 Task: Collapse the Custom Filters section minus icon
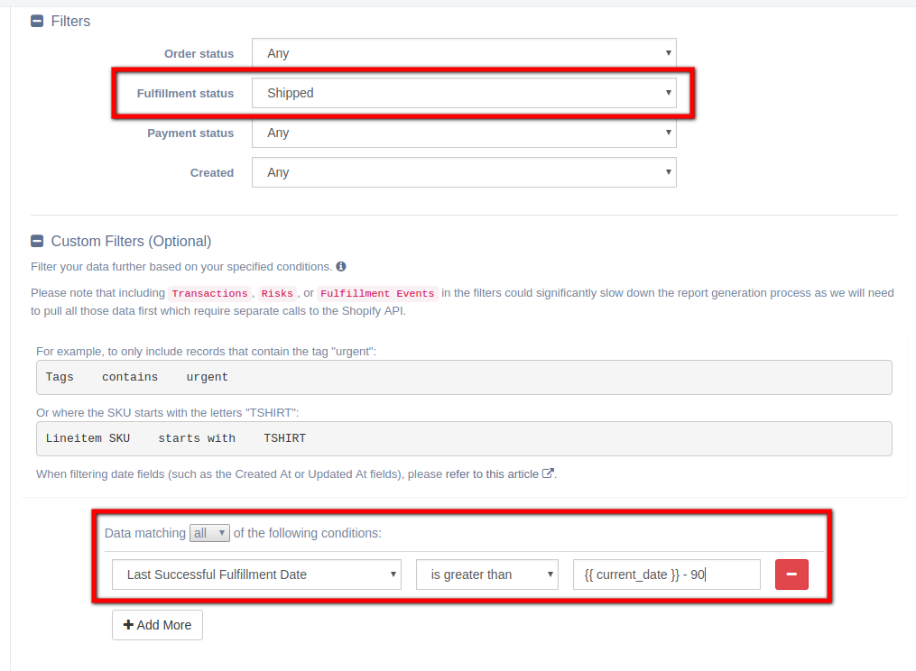point(37,241)
